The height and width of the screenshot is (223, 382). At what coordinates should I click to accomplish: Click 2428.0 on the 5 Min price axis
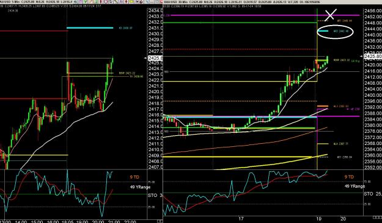coord(155,46)
